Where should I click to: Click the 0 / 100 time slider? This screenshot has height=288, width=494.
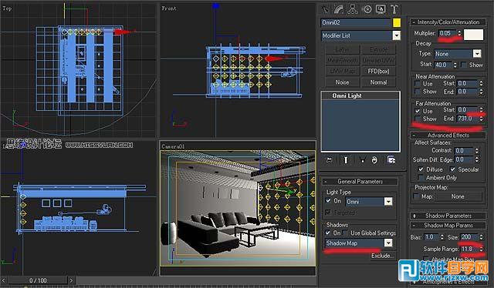38,280
